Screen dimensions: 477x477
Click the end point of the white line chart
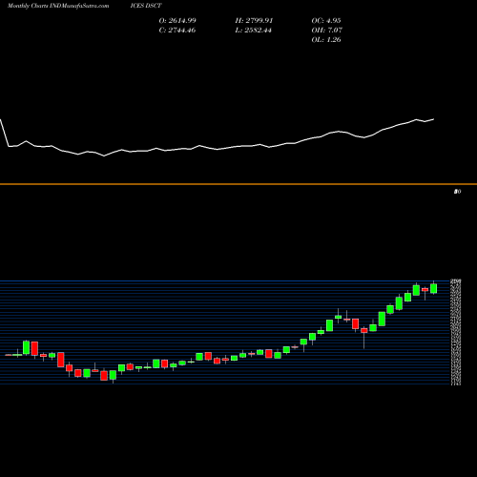tap(434, 119)
